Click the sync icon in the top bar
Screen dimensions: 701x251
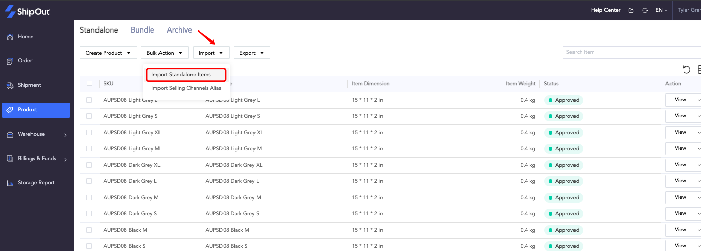coord(645,10)
